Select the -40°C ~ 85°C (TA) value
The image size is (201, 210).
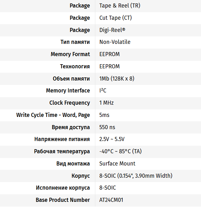click(x=120, y=151)
